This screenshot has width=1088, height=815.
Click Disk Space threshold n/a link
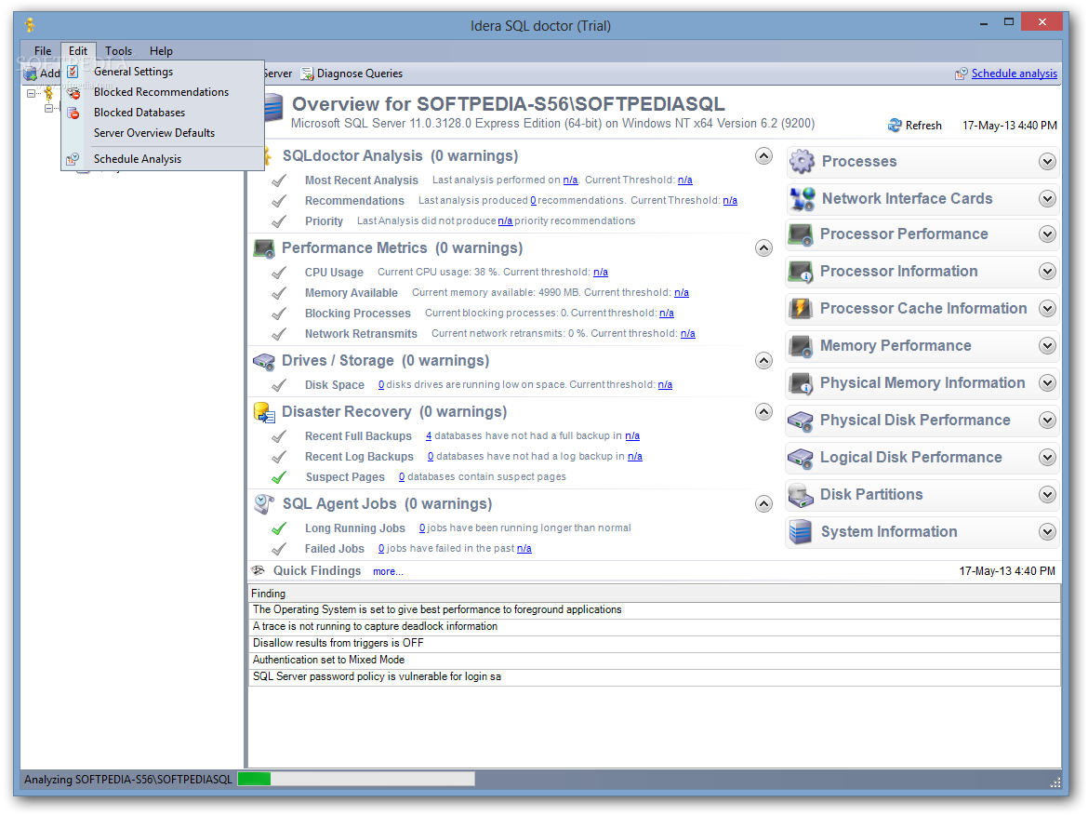(x=665, y=384)
